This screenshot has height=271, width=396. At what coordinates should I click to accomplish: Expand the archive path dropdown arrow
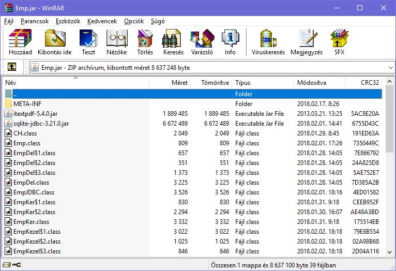tap(390, 68)
